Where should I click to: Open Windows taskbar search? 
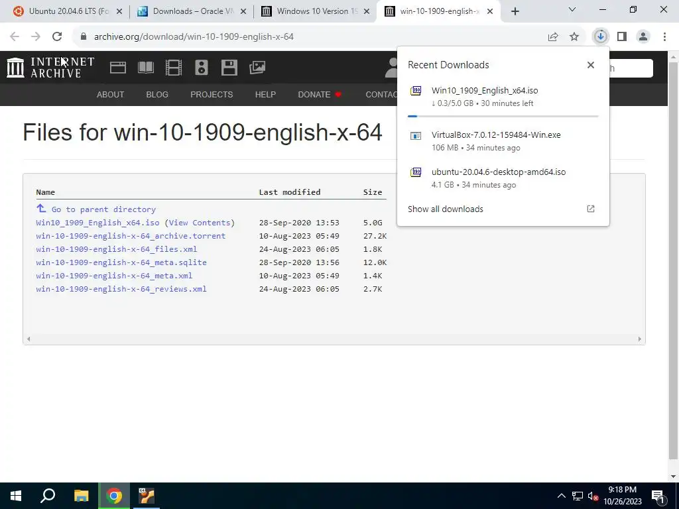coord(48,496)
